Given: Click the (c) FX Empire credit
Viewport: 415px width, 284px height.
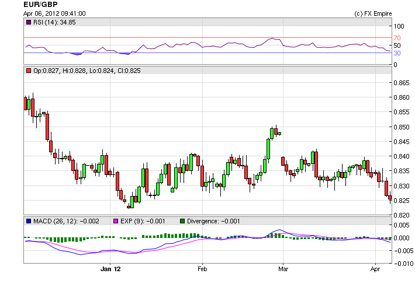Looking at the screenshot, I should 373,13.
